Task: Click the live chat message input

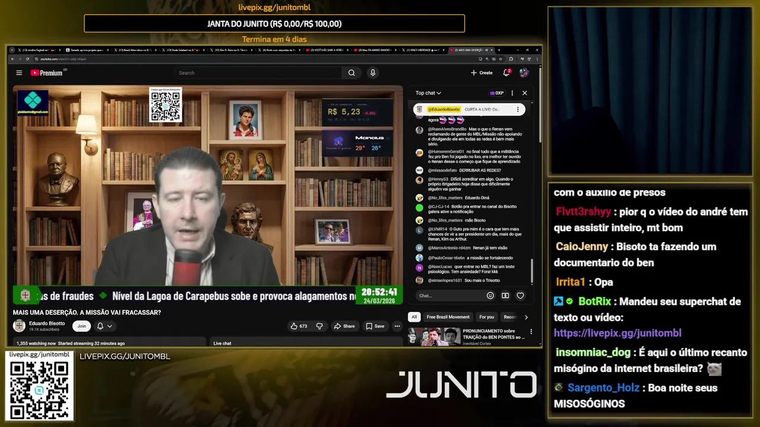Action: pyautogui.click(x=450, y=295)
